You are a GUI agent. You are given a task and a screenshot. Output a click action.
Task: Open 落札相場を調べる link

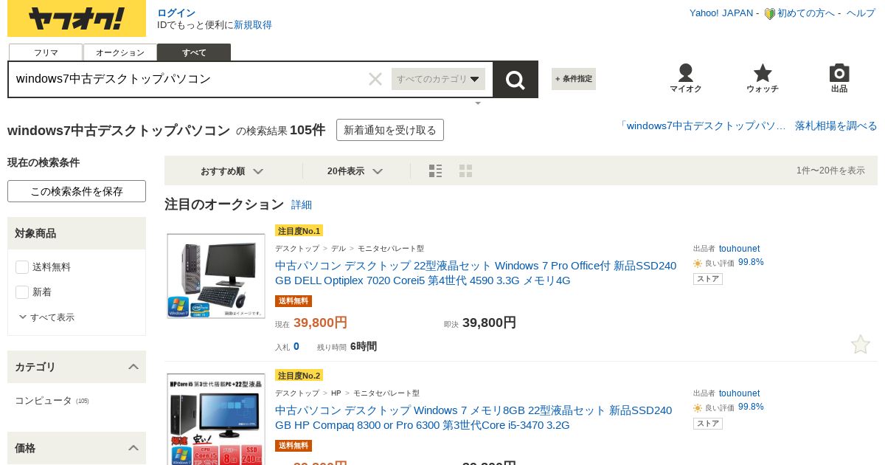pos(836,125)
